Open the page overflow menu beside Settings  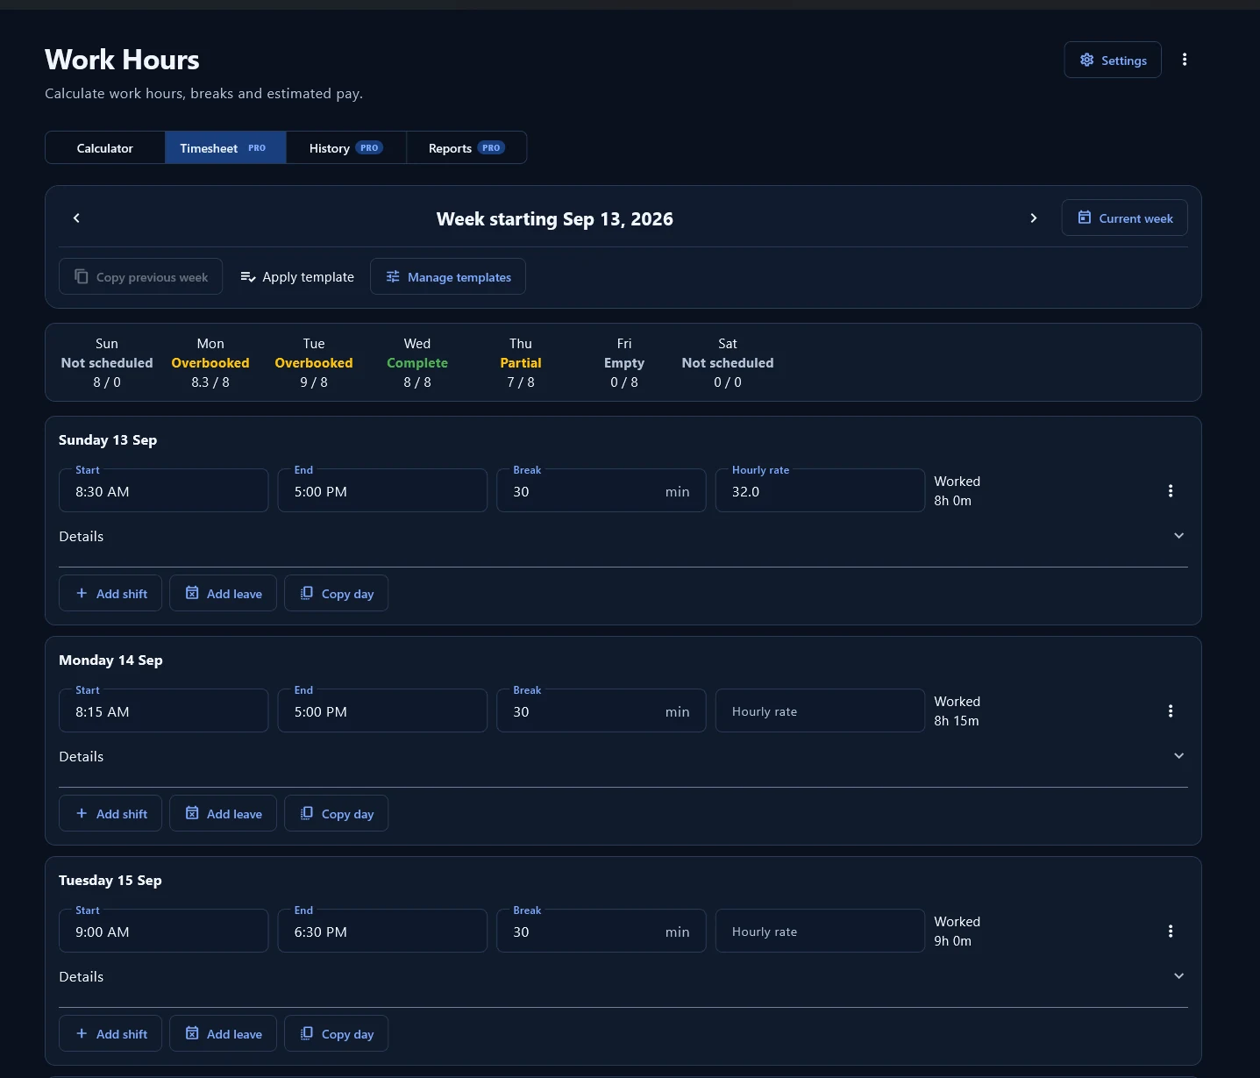1185,60
